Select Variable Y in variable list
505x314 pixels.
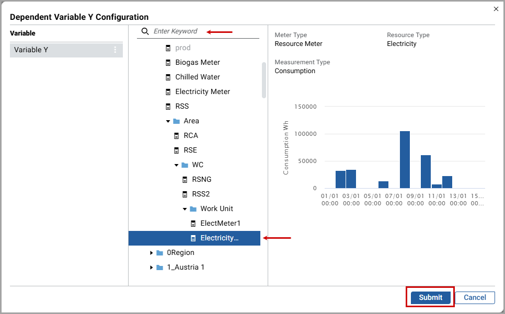(x=31, y=50)
